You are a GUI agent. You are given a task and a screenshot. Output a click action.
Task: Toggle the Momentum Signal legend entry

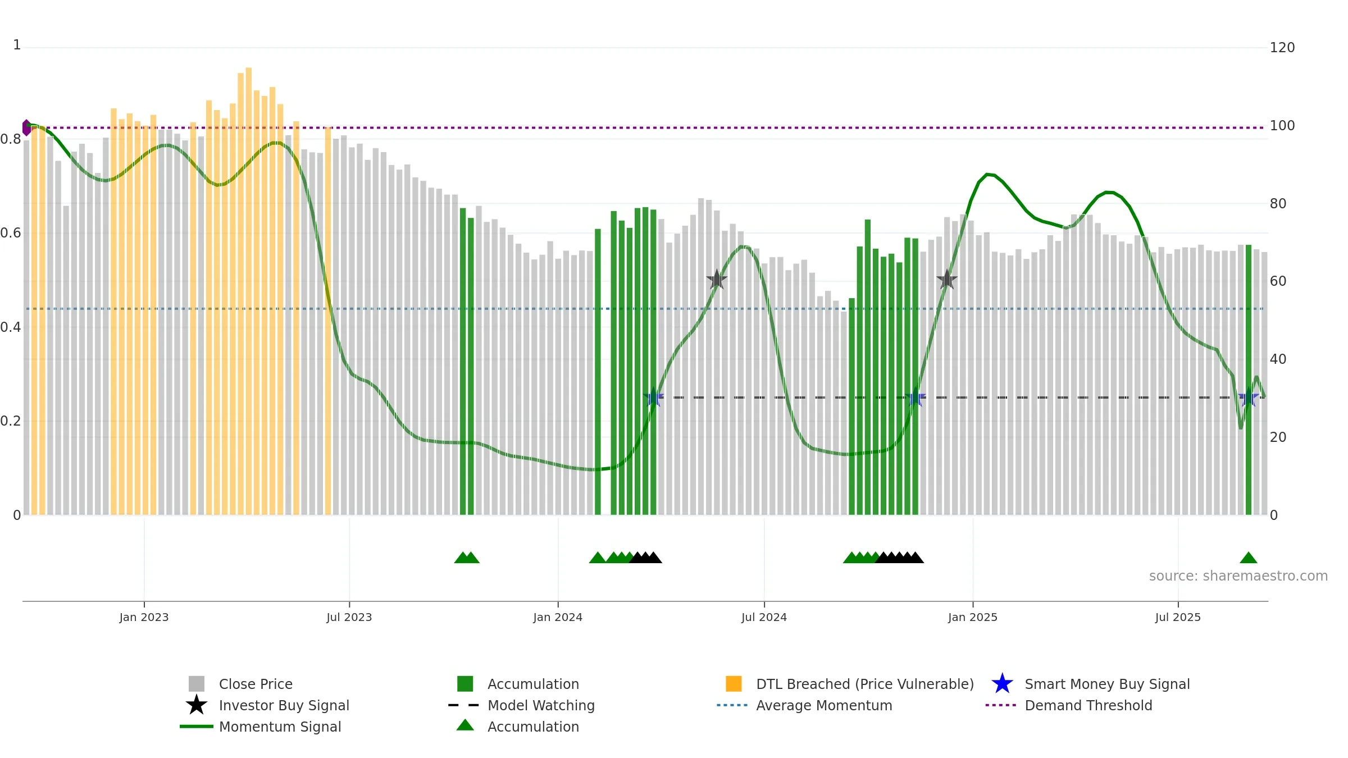(261, 727)
